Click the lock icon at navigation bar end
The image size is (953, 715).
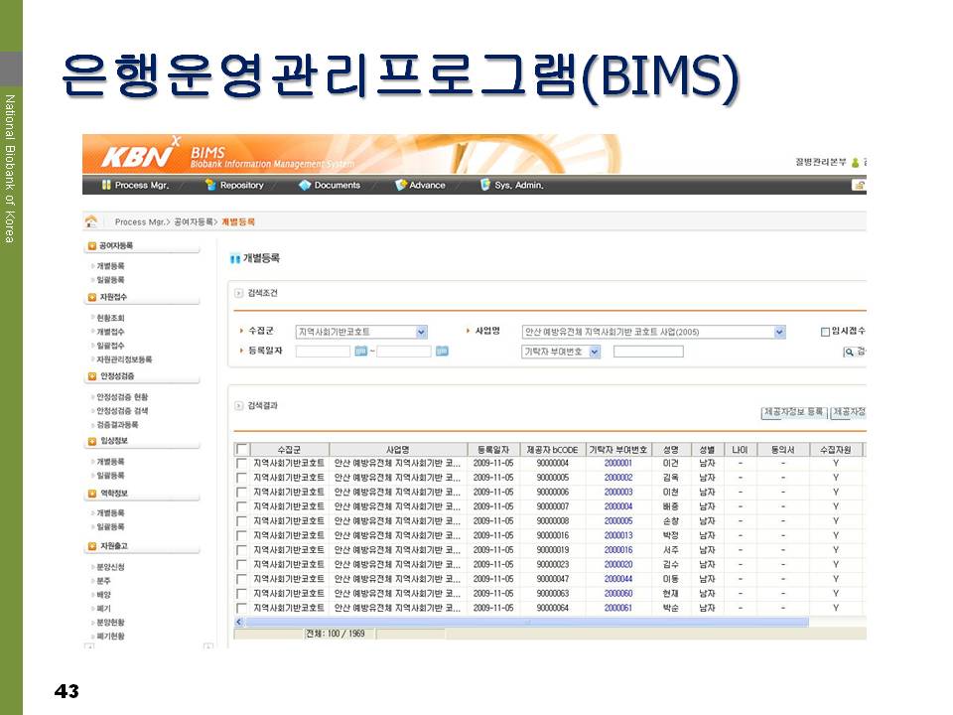click(x=859, y=185)
